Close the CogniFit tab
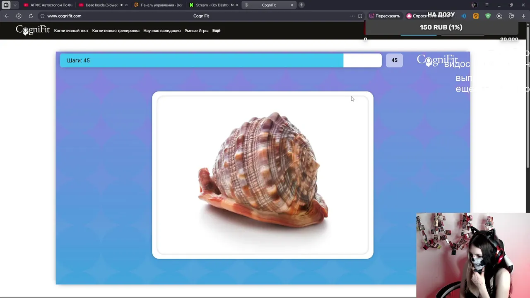Screen dimensions: 530x298 [x=292, y=5]
